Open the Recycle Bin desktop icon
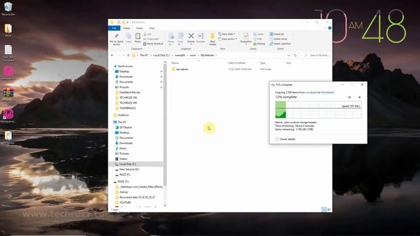Screen dimensions: 420x236 9,9
